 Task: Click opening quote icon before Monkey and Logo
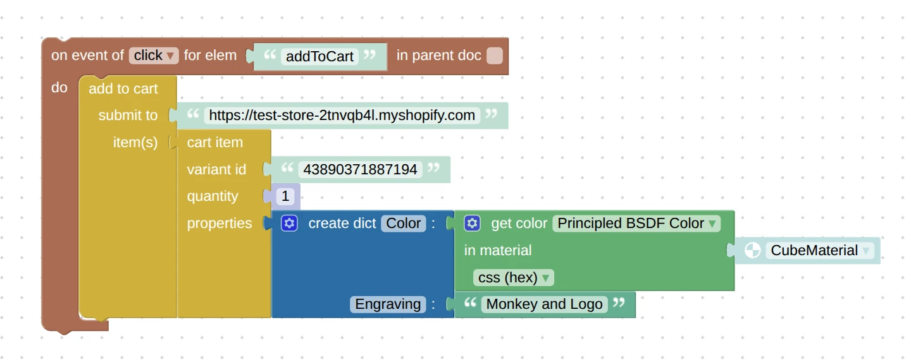470,303
